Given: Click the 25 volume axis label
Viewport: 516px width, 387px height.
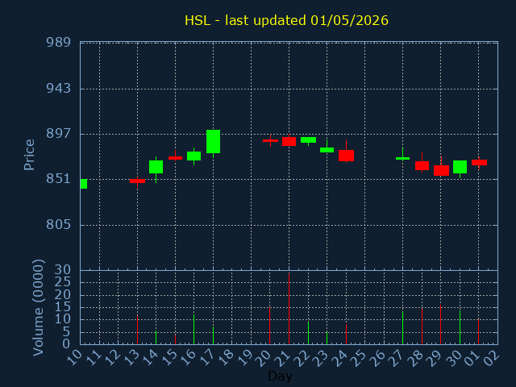Looking at the screenshot, I should (x=63, y=281).
